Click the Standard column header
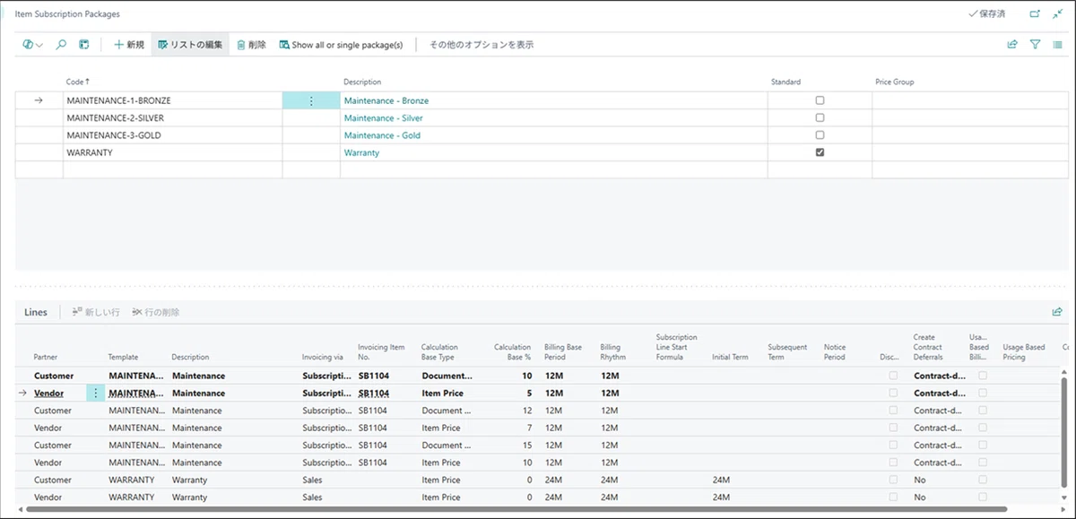Image resolution: width=1076 pixels, height=519 pixels. [785, 82]
